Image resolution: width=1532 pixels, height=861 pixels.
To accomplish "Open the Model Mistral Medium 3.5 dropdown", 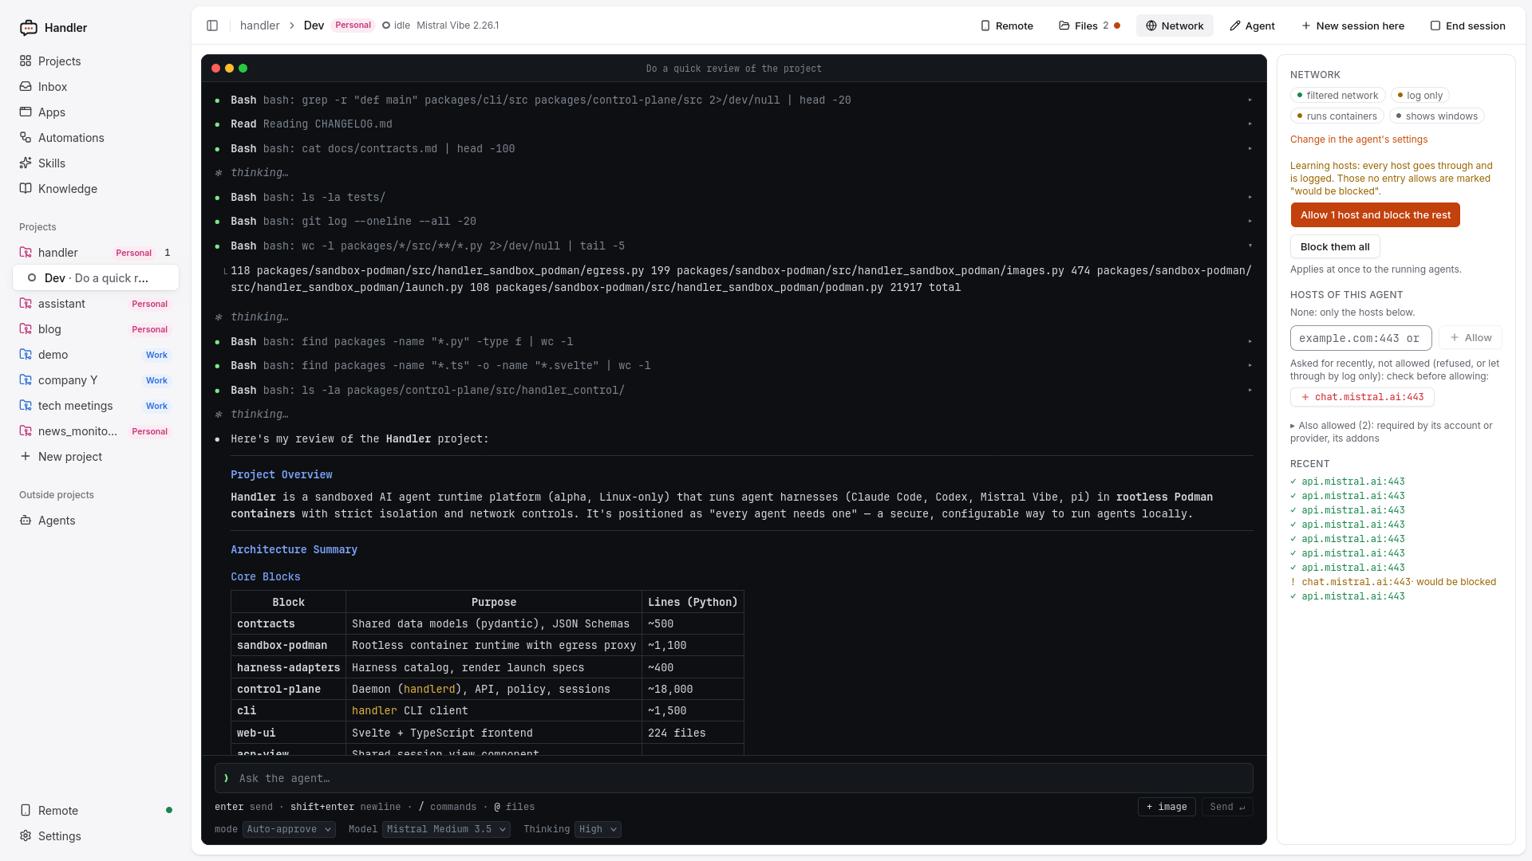I will [446, 829].
